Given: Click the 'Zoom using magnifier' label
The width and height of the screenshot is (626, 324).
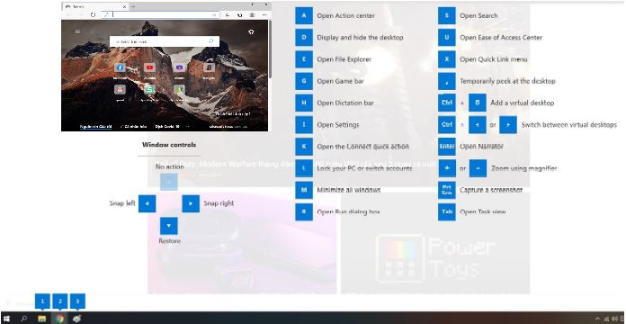Looking at the screenshot, I should tap(523, 168).
